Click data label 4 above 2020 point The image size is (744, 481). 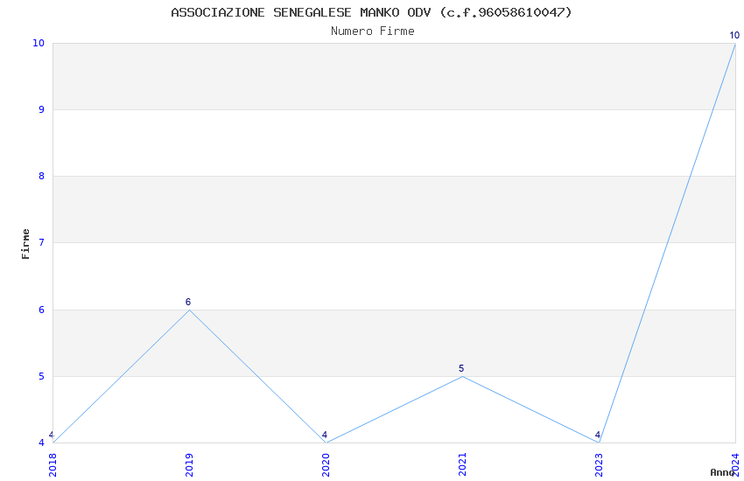[x=325, y=435]
